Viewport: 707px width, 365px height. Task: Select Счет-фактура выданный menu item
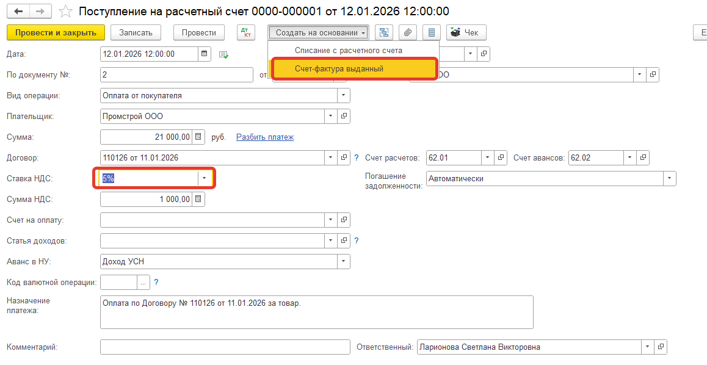[339, 69]
